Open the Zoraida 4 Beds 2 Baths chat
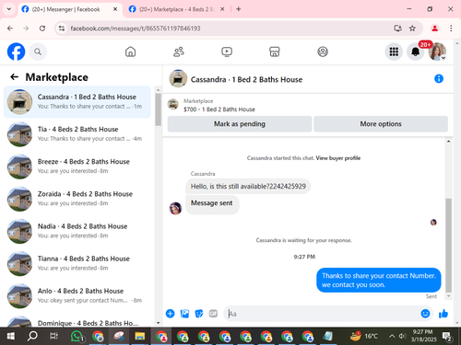Viewport: 461px width, 345px height. (x=77, y=199)
